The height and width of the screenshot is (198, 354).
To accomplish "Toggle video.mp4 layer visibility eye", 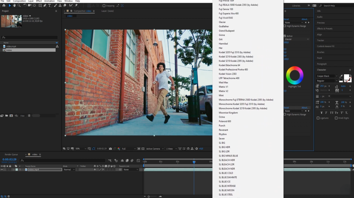I will (x=2, y=170).
